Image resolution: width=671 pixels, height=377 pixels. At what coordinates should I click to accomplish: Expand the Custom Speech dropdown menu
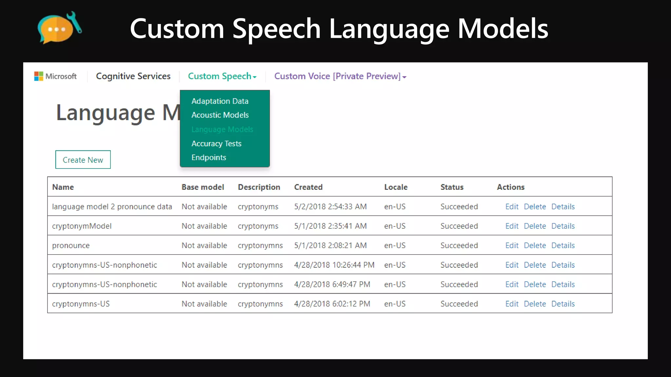coord(222,76)
